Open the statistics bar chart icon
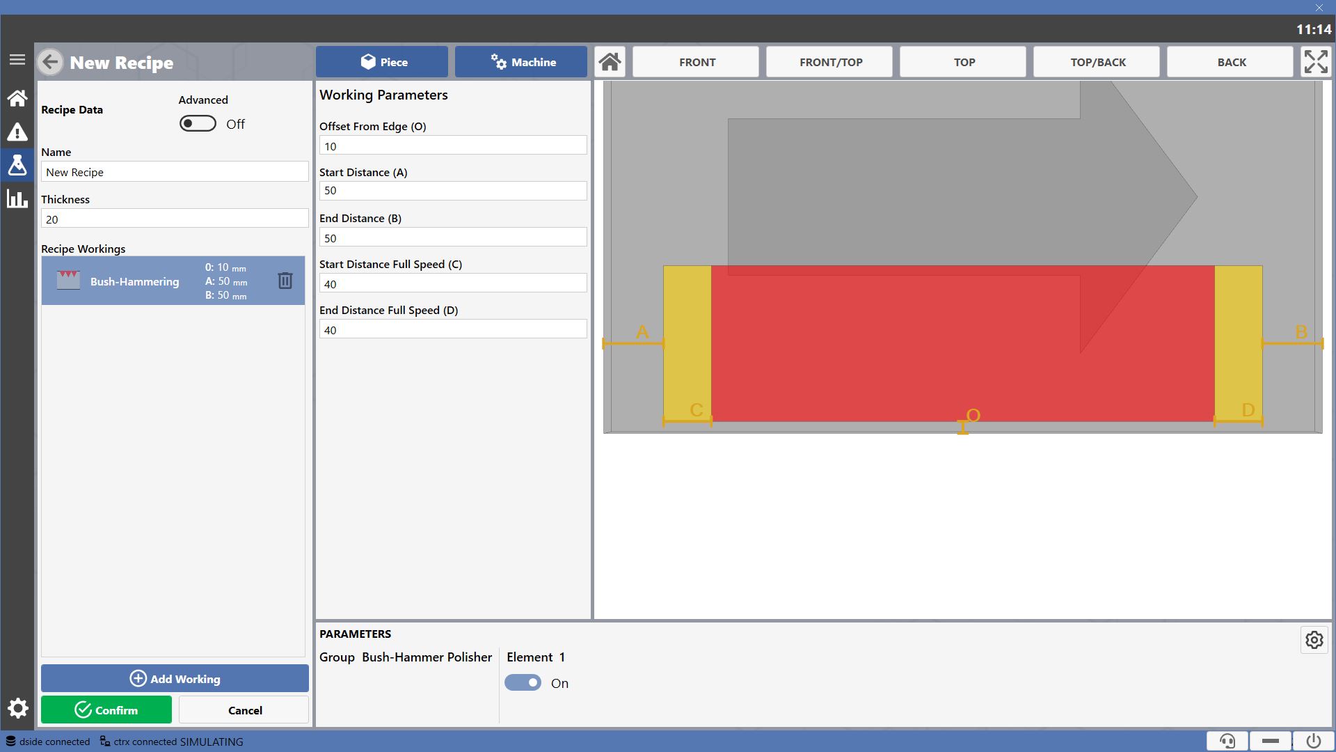Viewport: 1336px width, 752px height. tap(17, 198)
